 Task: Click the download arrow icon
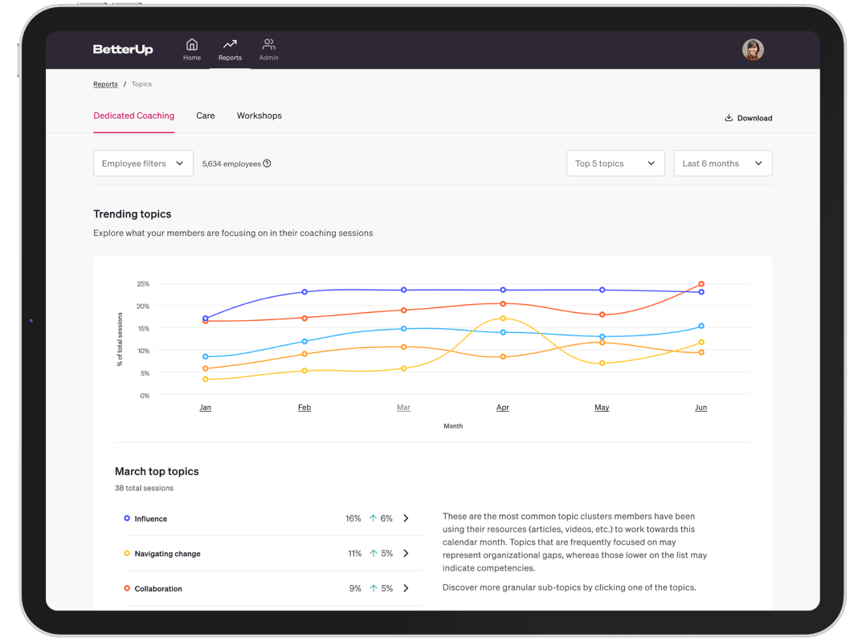click(729, 118)
